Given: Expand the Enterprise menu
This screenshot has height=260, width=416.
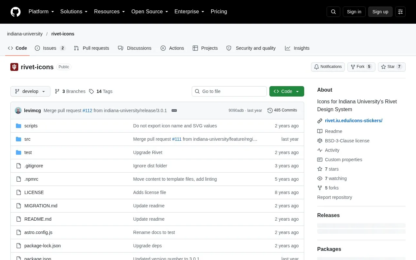Looking at the screenshot, I should point(189,12).
